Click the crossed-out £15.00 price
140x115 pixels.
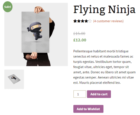coord(79,33)
